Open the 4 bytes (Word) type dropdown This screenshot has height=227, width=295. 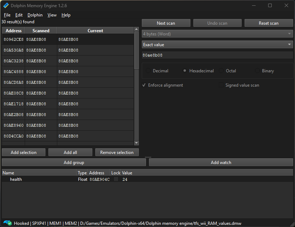pyautogui.click(x=217, y=34)
